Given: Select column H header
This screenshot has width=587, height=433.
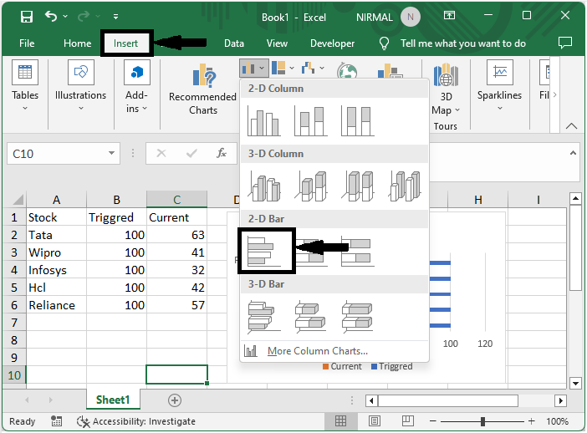Looking at the screenshot, I should click(478, 200).
